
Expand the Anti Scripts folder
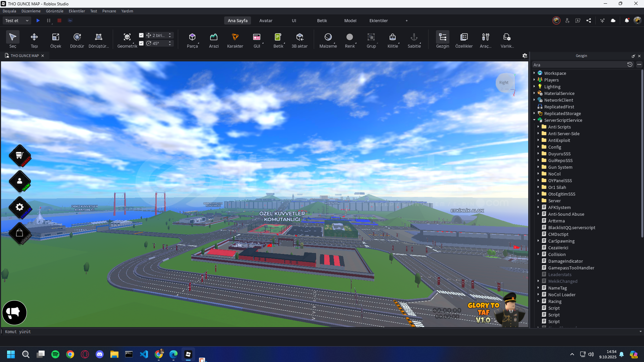tap(538, 126)
